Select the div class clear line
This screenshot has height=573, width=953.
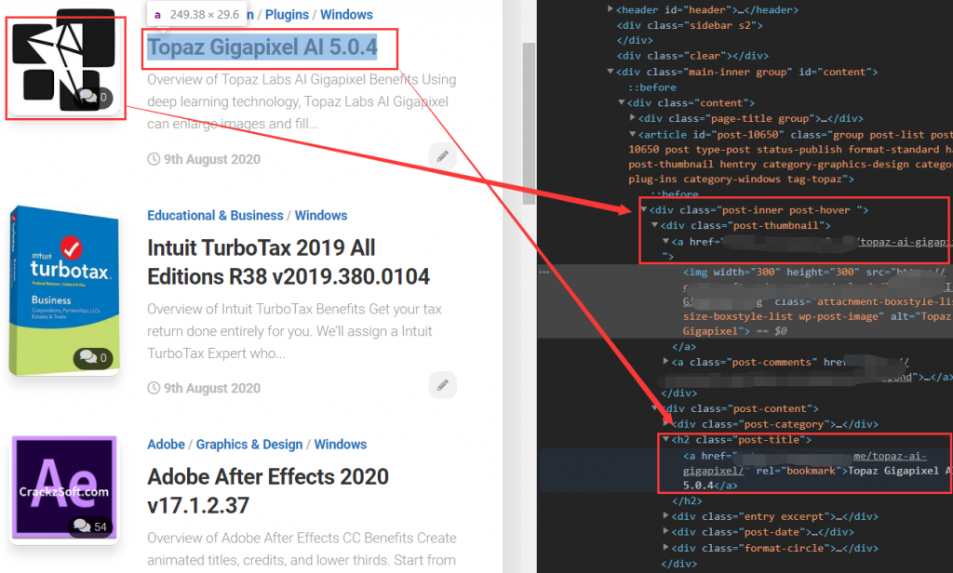pyautogui.click(x=692, y=56)
